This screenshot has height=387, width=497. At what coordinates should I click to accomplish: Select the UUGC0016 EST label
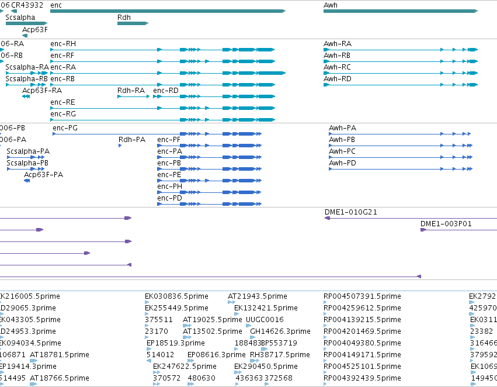click(265, 320)
